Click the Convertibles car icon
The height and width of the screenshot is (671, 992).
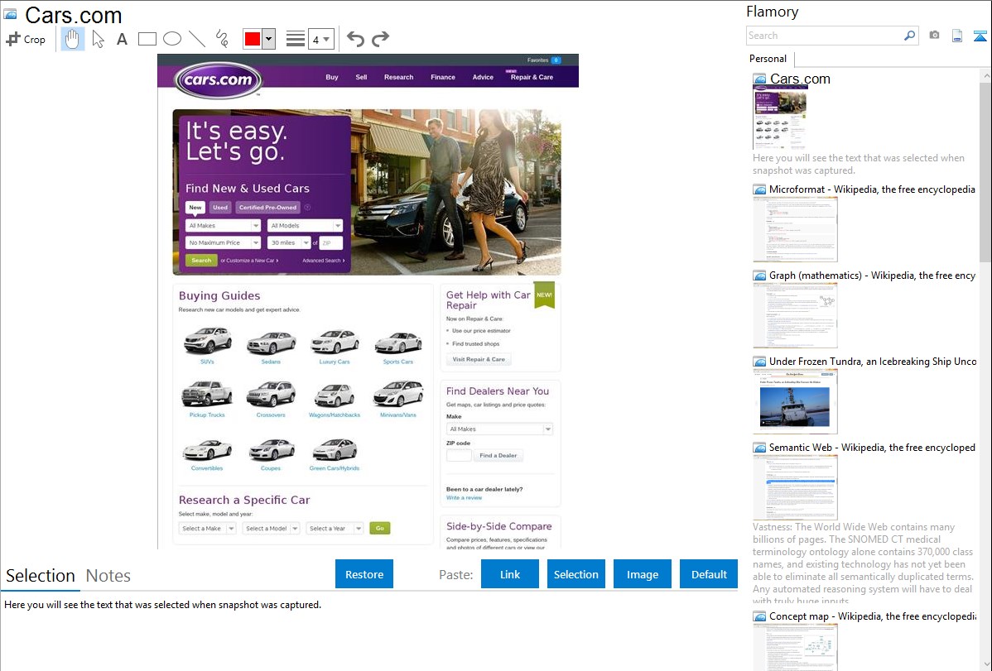point(207,449)
